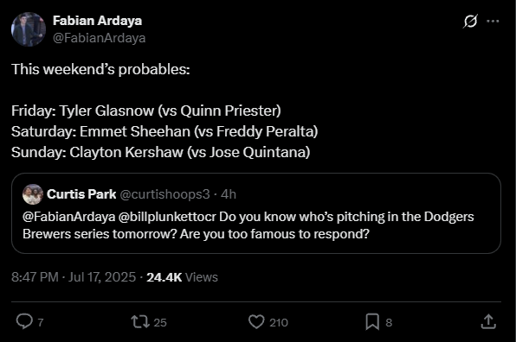This screenshot has height=342, width=516.
Task: Repost the tweet using the retweet icon
Action: [x=140, y=321]
